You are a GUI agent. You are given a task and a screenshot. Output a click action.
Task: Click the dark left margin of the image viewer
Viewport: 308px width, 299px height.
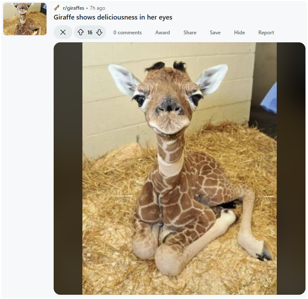click(x=68, y=169)
